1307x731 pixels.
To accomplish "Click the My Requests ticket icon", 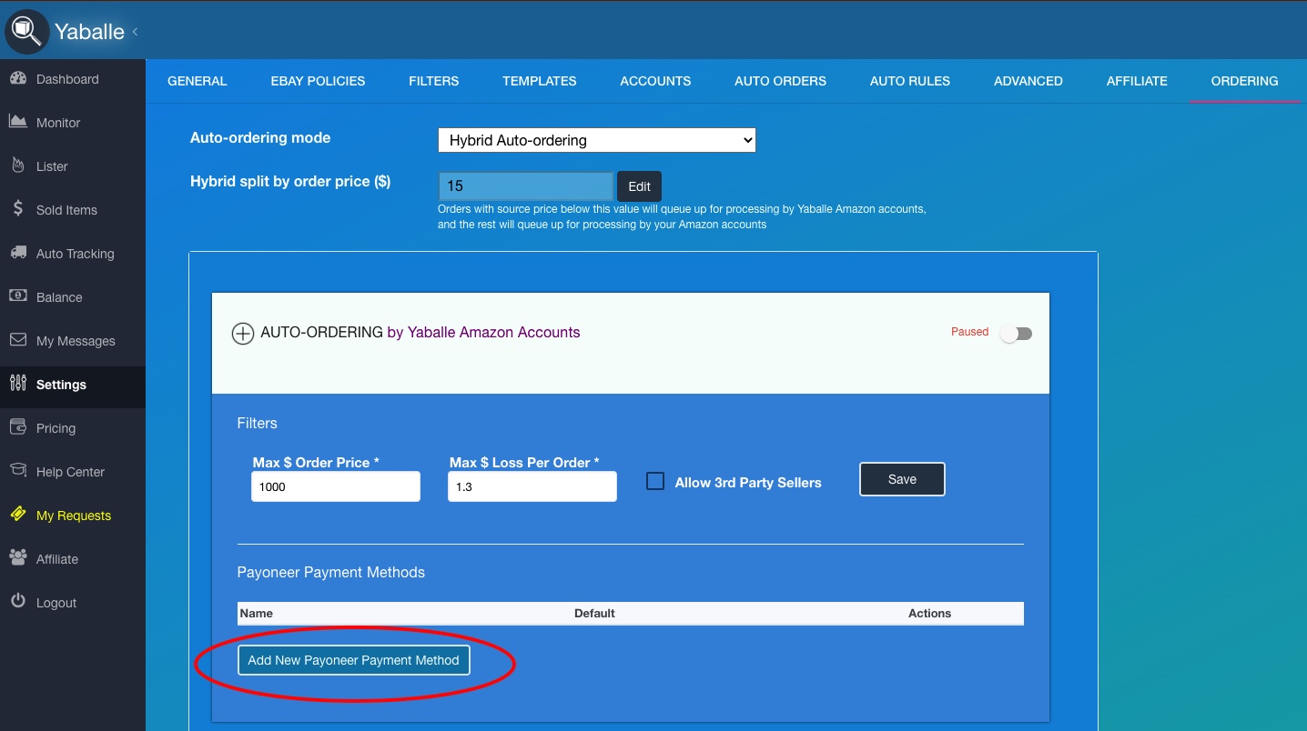I will point(18,515).
